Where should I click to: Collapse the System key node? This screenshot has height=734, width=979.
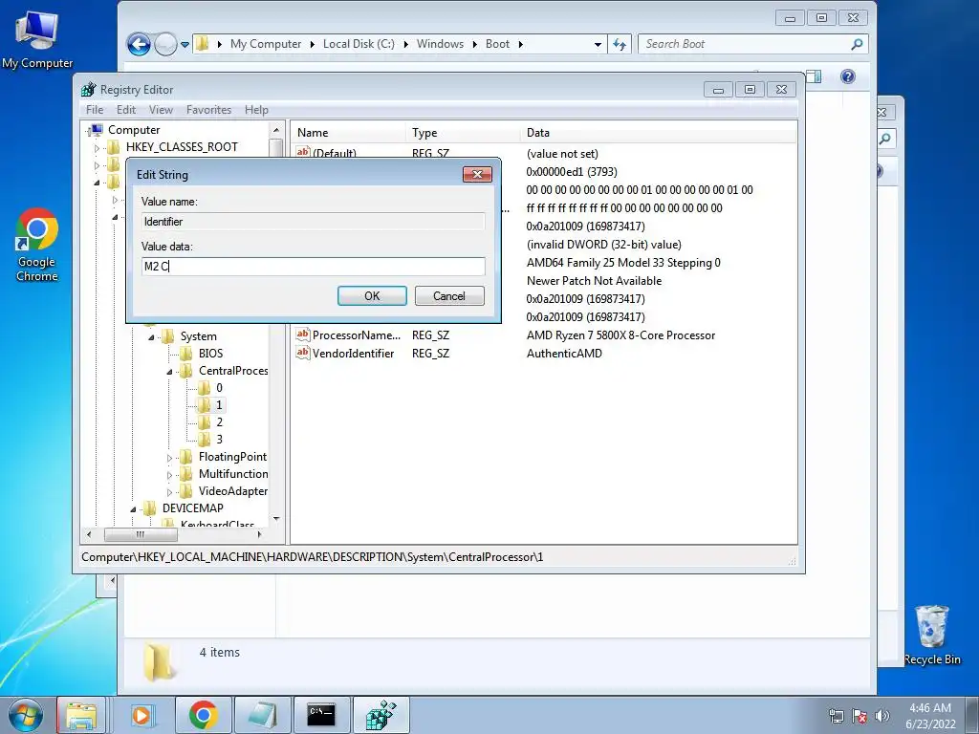pos(151,337)
